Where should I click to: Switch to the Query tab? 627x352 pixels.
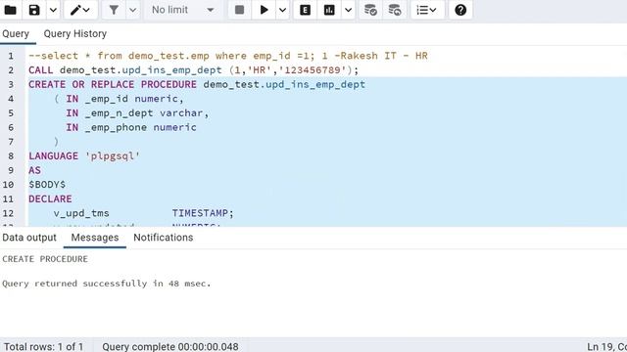pos(16,34)
